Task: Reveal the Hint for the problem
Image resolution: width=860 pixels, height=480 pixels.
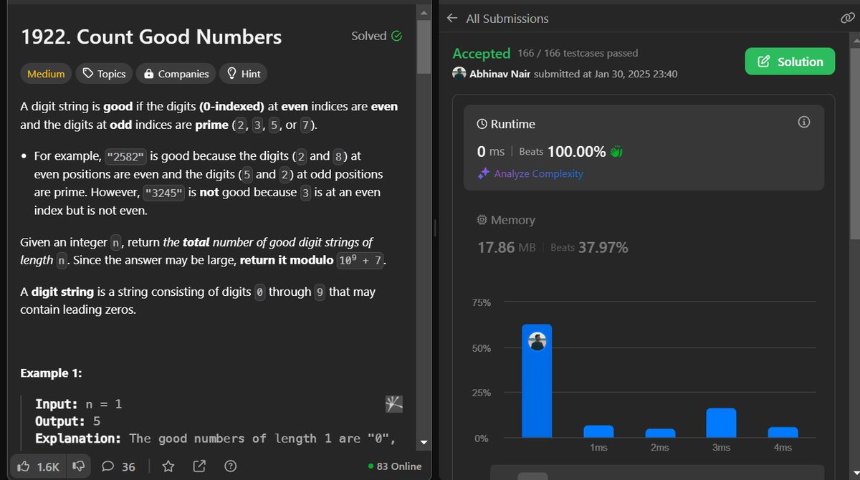Action: pos(244,73)
